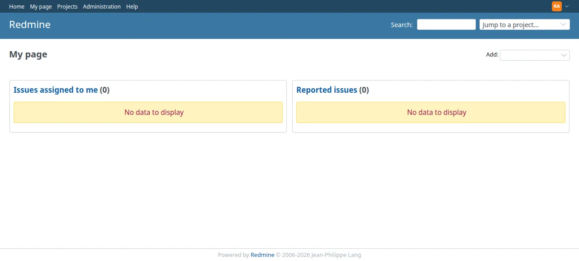579x261 pixels.
Task: Open the Home menu item
Action: pos(17,7)
